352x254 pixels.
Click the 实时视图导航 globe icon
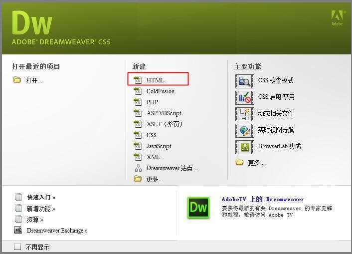[x=245, y=131]
